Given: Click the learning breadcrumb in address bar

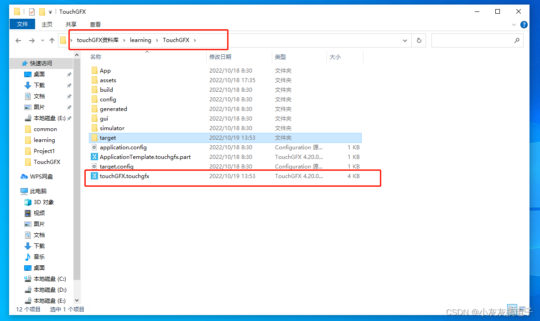Looking at the screenshot, I should point(140,40).
